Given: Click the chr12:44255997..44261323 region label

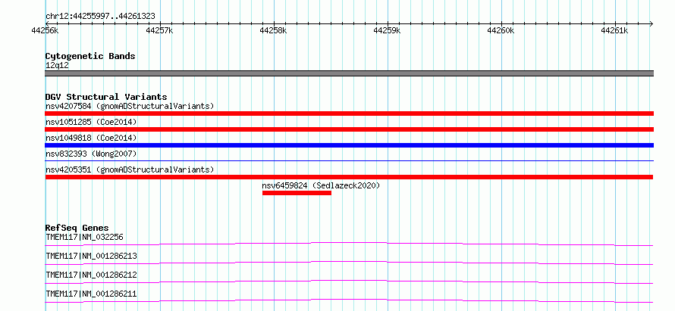Looking at the screenshot, I should (x=100, y=17).
